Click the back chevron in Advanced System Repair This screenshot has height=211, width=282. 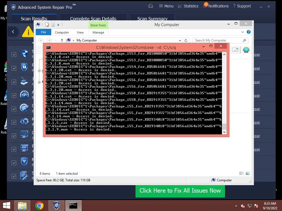tap(13, 32)
